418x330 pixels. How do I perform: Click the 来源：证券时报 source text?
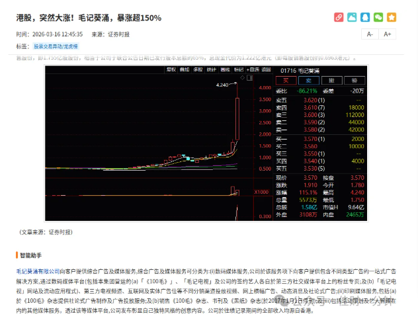[x=110, y=34]
